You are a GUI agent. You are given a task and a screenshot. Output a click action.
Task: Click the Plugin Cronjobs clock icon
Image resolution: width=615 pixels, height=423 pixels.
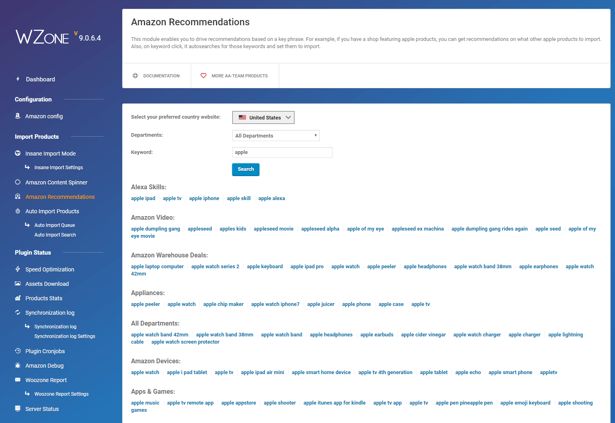pos(18,351)
